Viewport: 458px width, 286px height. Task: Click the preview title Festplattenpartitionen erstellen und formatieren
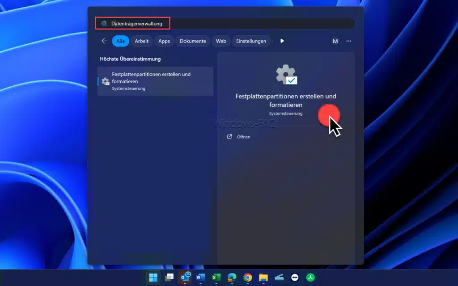click(286, 101)
